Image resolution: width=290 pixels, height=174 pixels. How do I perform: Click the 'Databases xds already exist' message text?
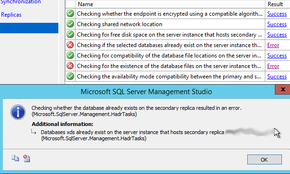(x=132, y=135)
